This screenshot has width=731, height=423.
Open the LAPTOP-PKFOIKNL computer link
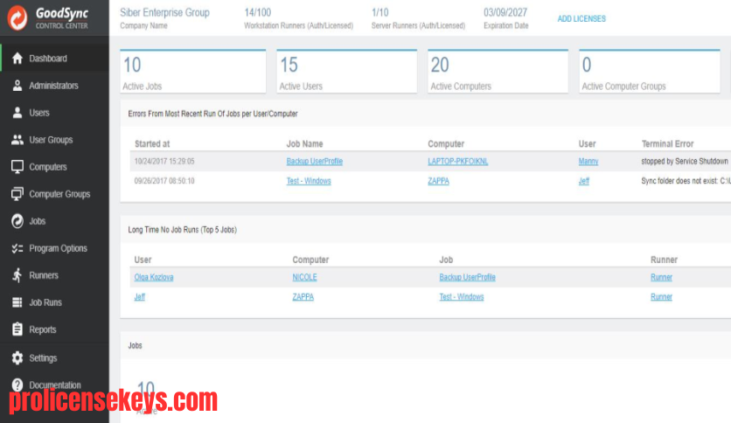(x=458, y=161)
